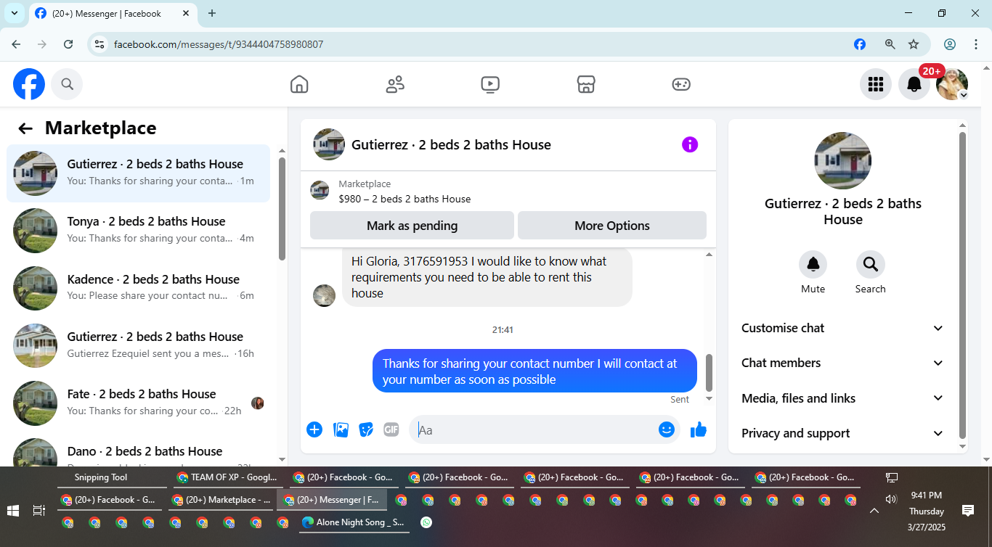The width and height of the screenshot is (992, 547).
Task: Click the browser address bar URL
Action: pos(219,44)
